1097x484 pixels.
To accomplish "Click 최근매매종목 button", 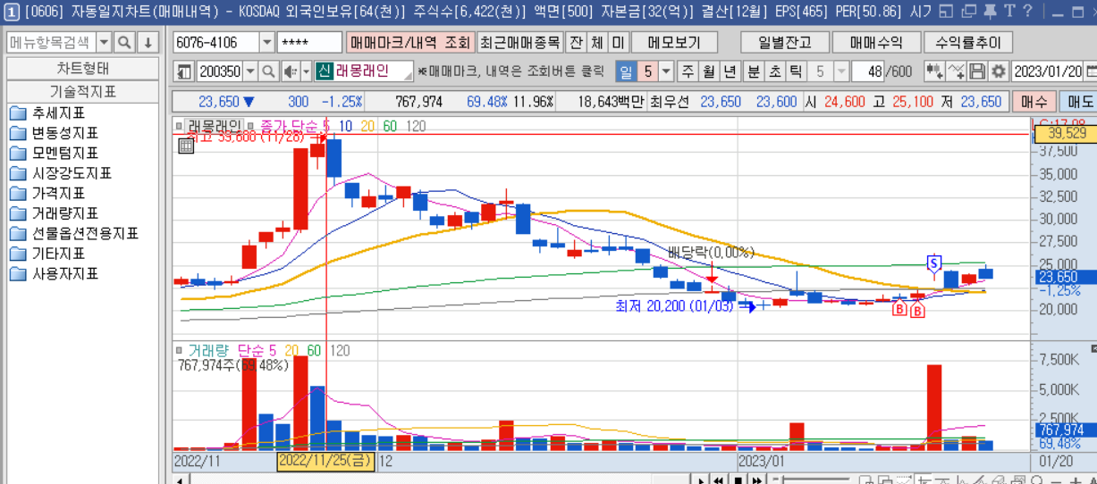I will [x=520, y=43].
